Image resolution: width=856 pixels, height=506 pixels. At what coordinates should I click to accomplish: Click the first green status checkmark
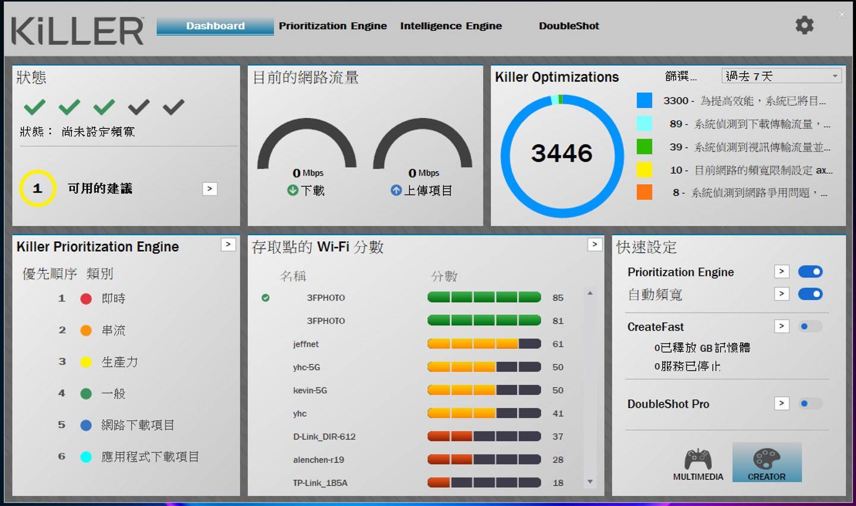pyautogui.click(x=34, y=107)
